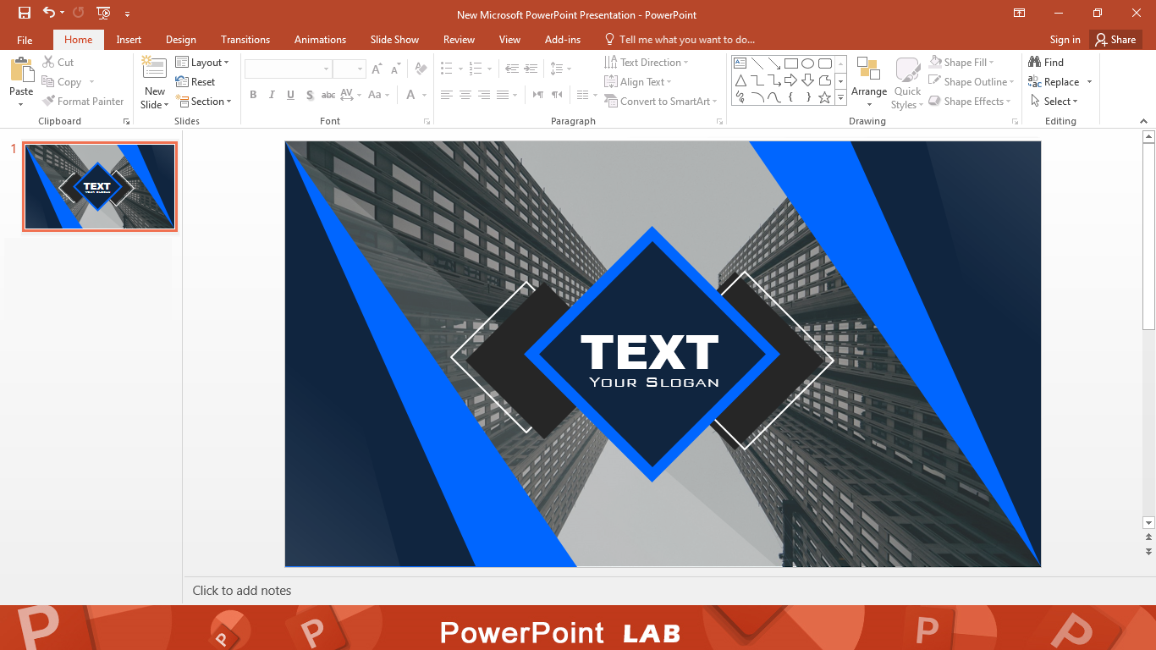This screenshot has width=1156, height=650.
Task: Click Convert to SmartArt
Action: [661, 102]
